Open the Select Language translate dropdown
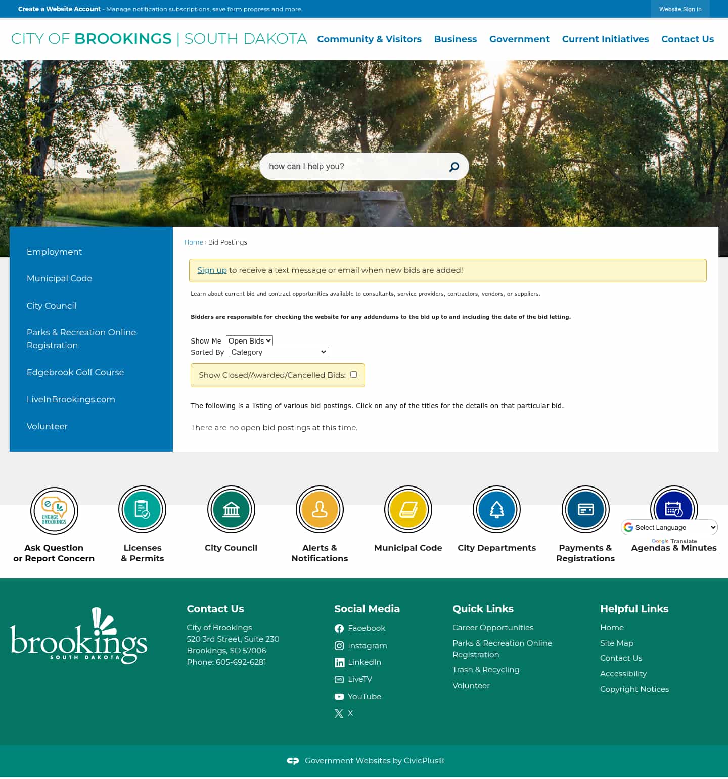Viewport: 728px width, 779px height. click(668, 527)
